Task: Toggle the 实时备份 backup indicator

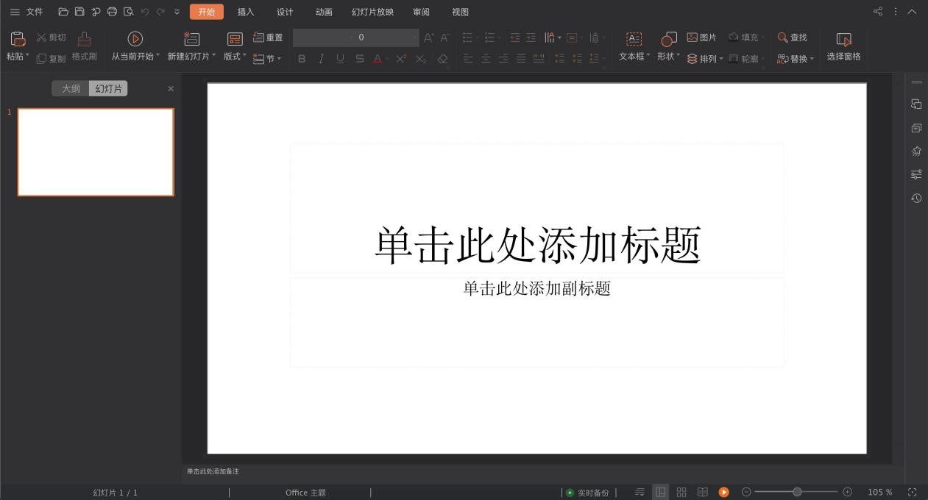Action: [589, 492]
